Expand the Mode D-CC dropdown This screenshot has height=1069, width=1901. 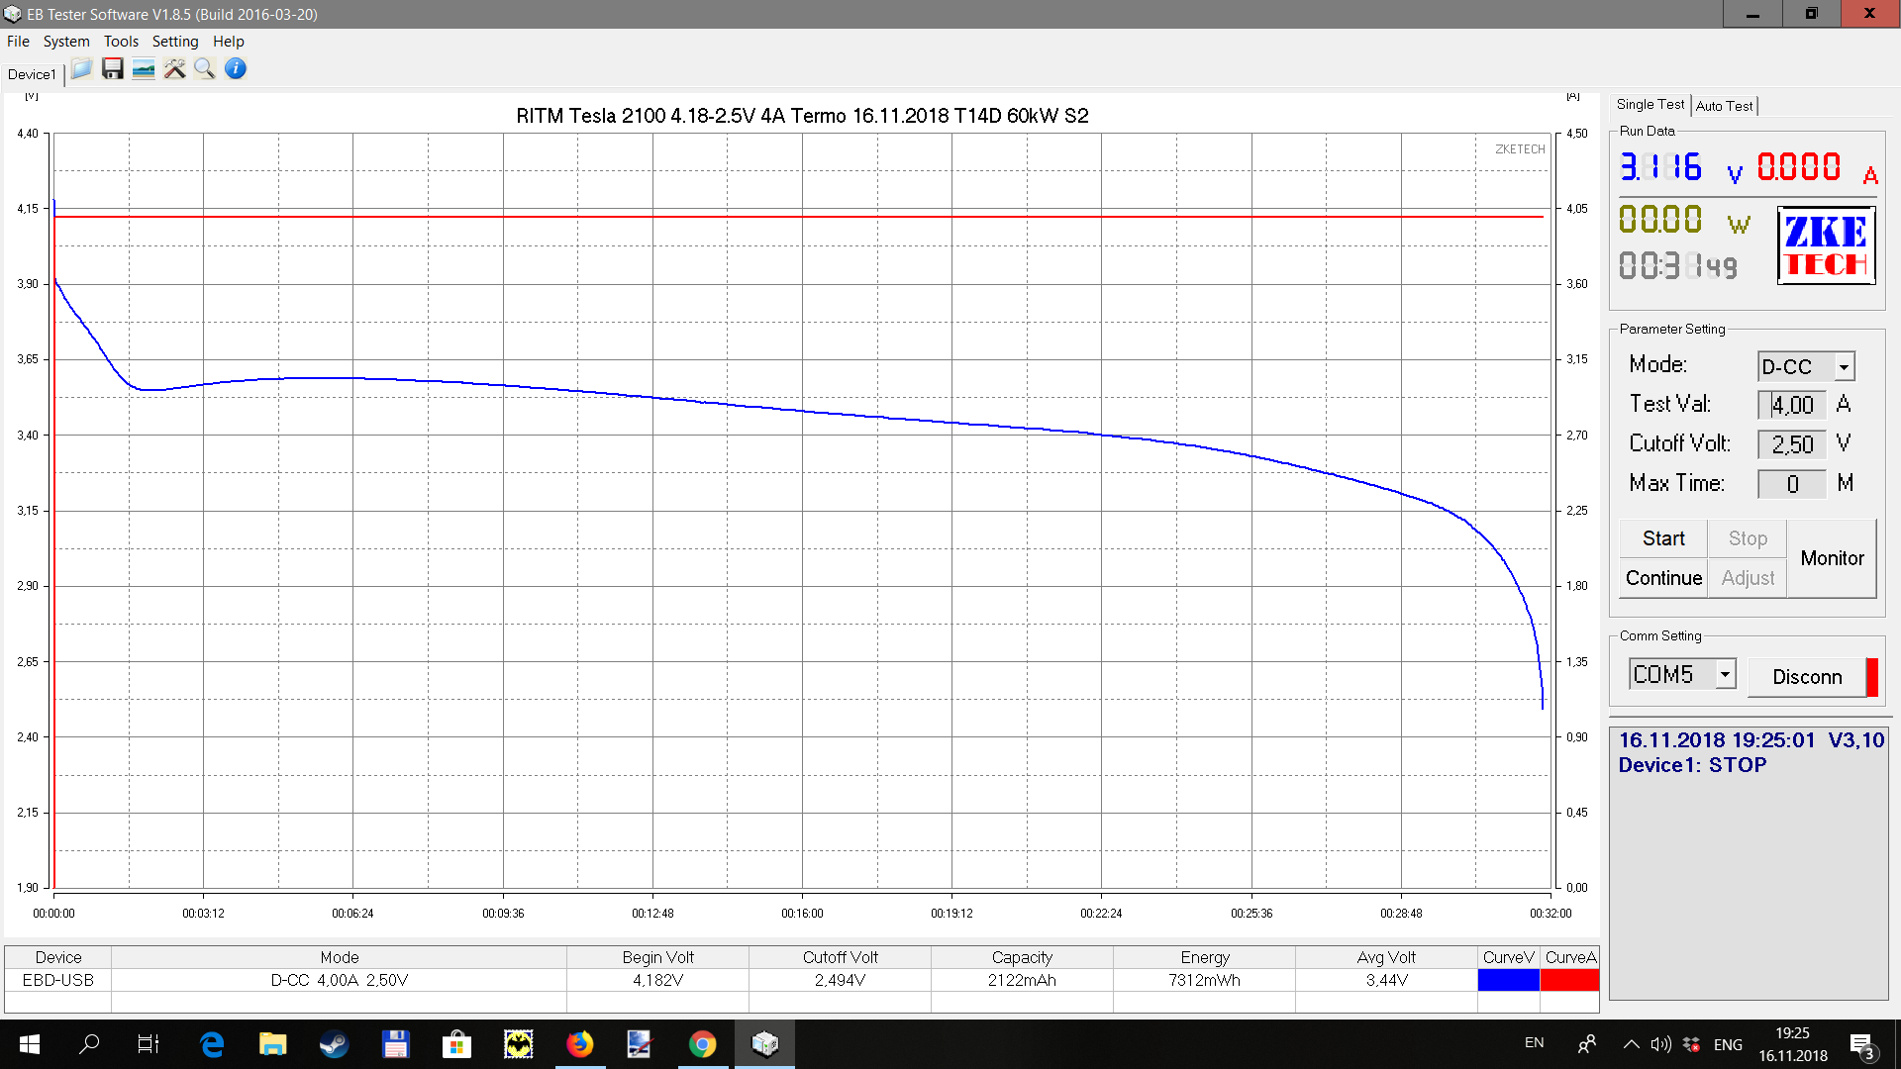click(x=1844, y=367)
